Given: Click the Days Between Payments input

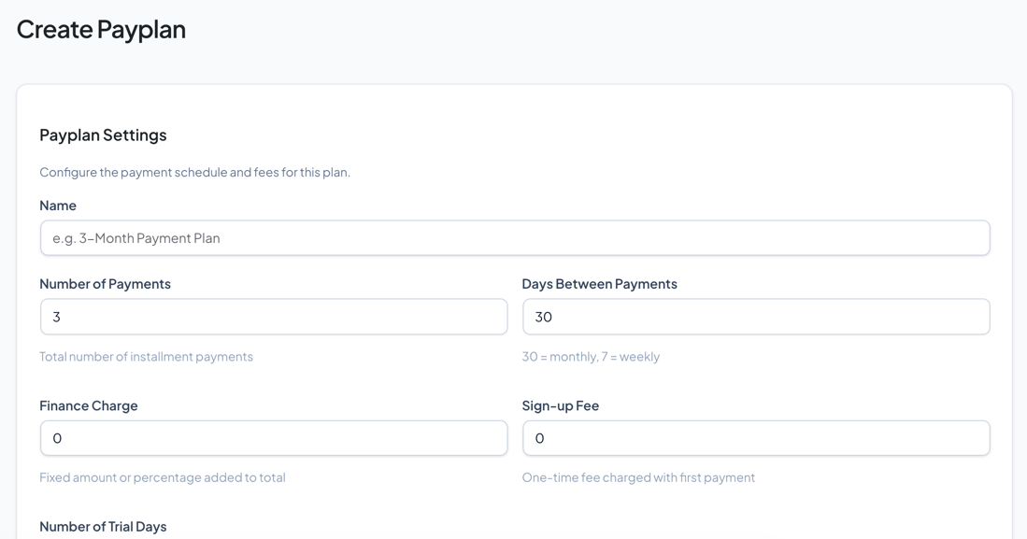Looking at the screenshot, I should (x=755, y=317).
